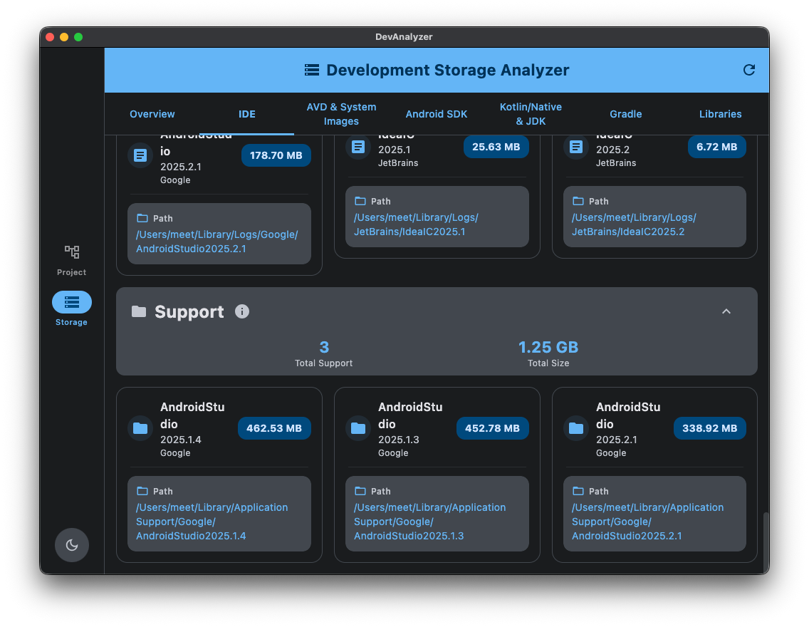Click the folder icon for AndroidStudio 2025.1.4

[x=140, y=428]
